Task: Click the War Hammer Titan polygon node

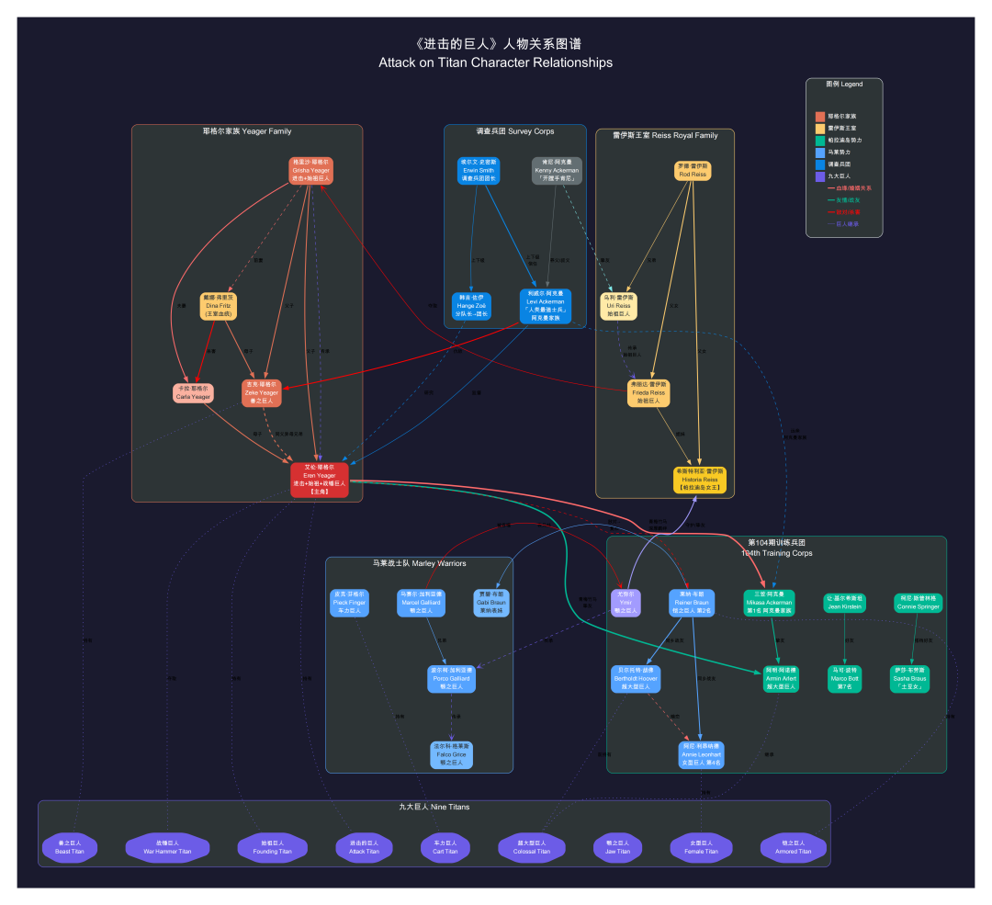Action: [167, 848]
